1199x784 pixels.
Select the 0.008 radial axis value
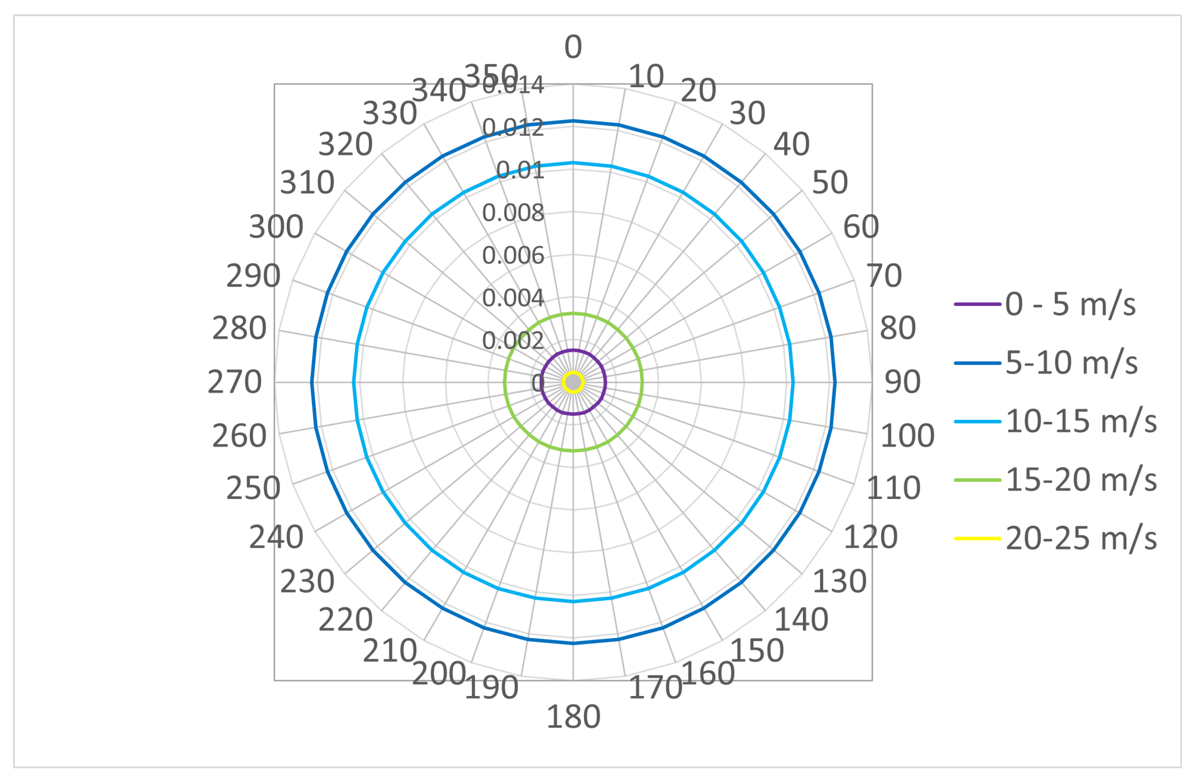coord(513,213)
